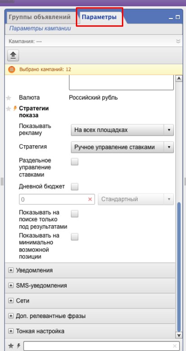The image size is (186, 351).
Task: Click the favorite star next to Валюта
Action: click(9, 98)
